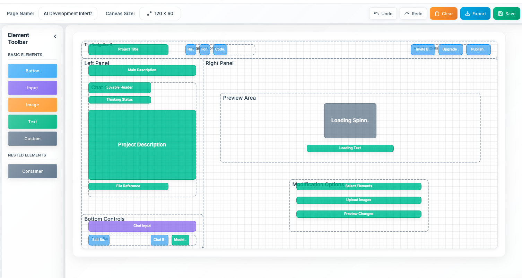Select the Upgrade . button element
Screen dimensions: 522x278
point(451,50)
